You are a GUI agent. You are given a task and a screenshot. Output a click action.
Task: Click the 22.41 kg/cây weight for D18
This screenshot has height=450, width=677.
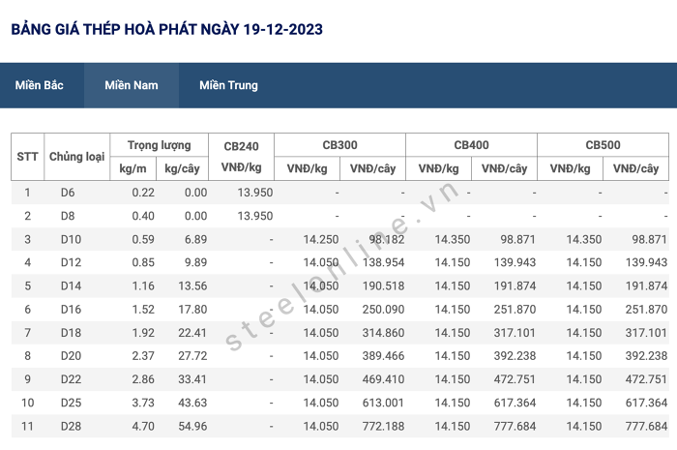point(192,333)
